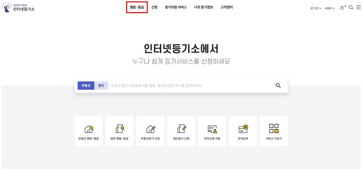Select the 부동산 search tab
Image resolution: width=363 pixels, height=171 pixels.
point(86,86)
